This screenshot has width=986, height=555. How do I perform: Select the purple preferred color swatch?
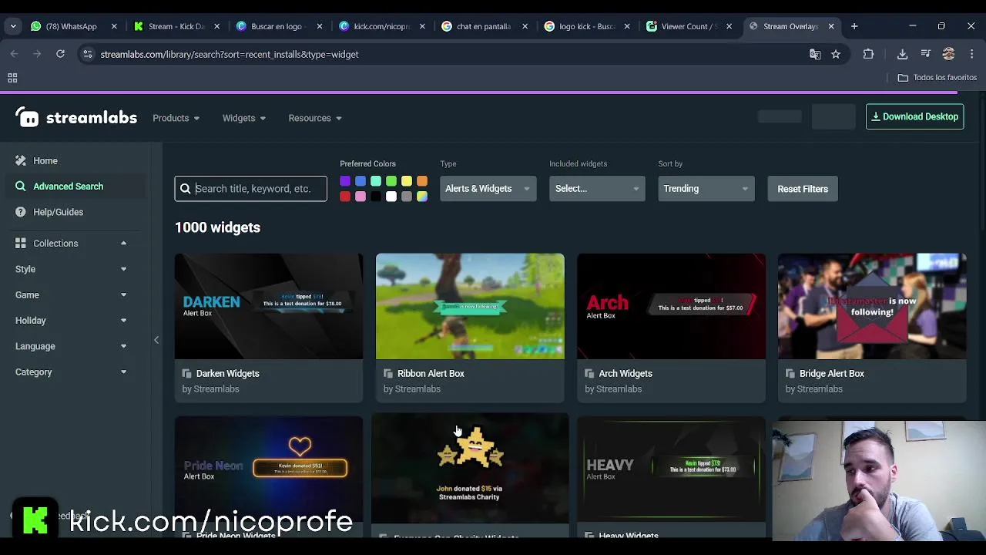click(x=345, y=181)
